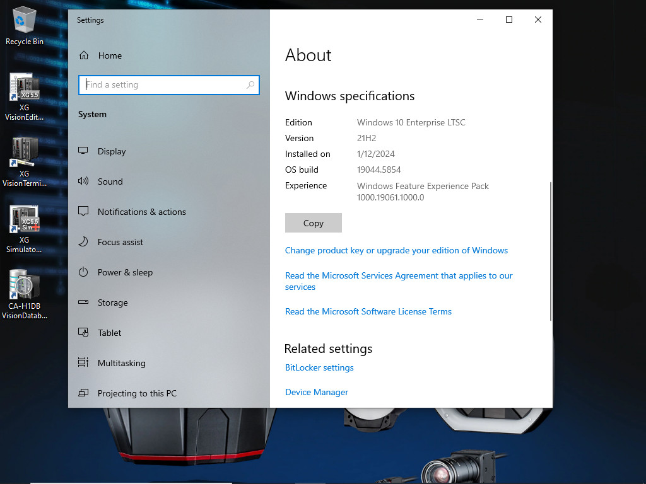
Task: Click the Sound speaker icon
Action: 83,181
